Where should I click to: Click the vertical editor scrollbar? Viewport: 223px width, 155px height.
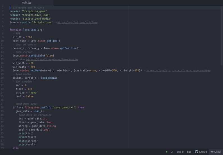[222, 36]
